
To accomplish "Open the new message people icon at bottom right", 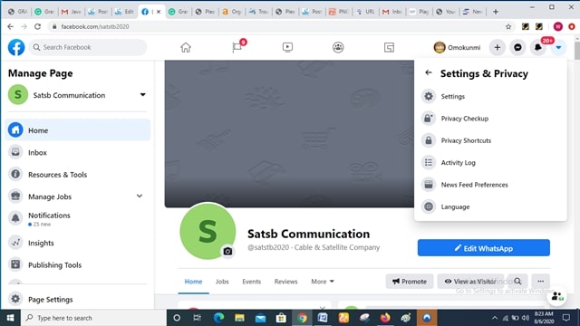I will point(557,296).
